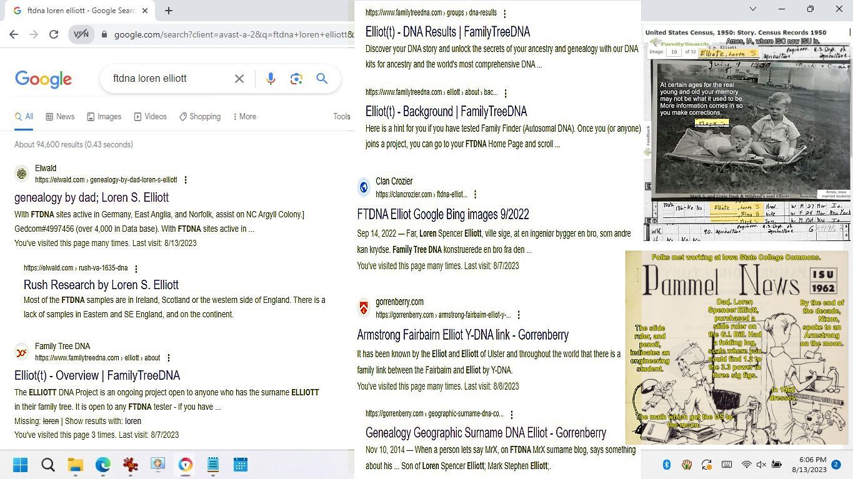Open options dots beside groups dna-results URL
Image resolution: width=853 pixels, height=479 pixels.
pos(505,13)
